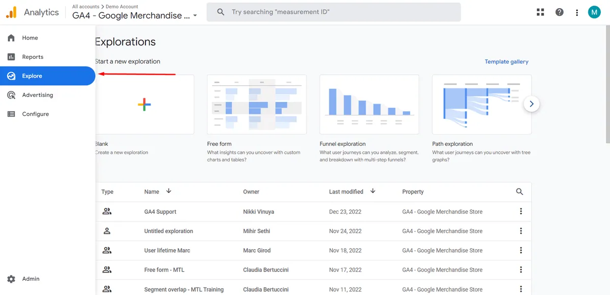Click owner Nikki Vinuya

(258, 212)
